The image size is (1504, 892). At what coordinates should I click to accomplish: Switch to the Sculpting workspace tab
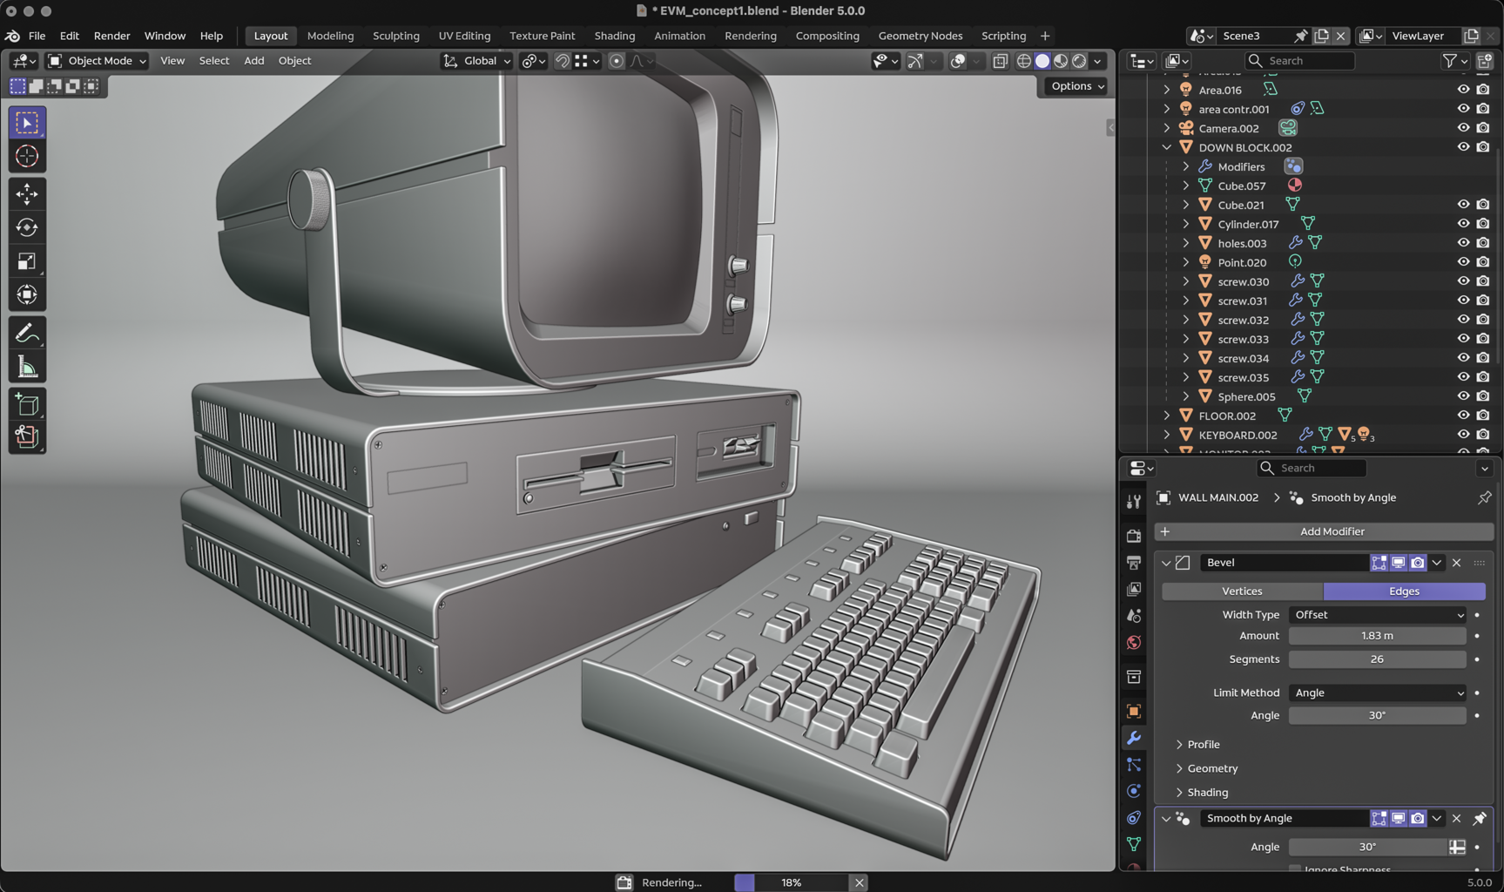click(x=395, y=36)
